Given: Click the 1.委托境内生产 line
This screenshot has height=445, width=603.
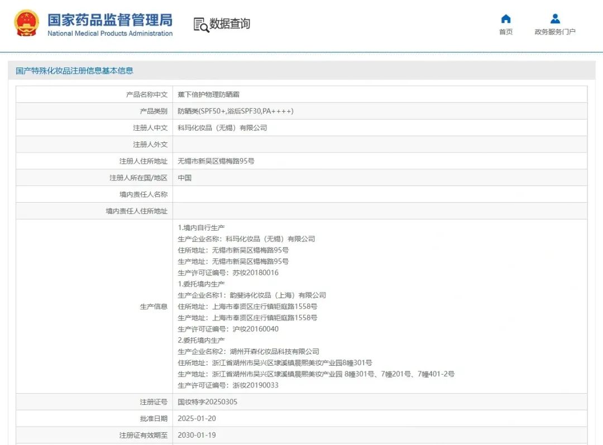Looking at the screenshot, I should (x=201, y=284).
